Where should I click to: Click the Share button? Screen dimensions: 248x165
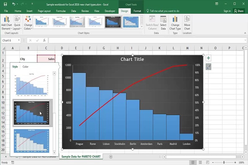[239, 11]
